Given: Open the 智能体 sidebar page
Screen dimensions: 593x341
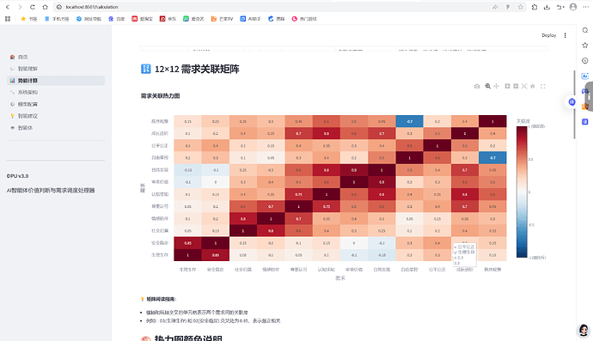Looking at the screenshot, I should click(56, 128).
